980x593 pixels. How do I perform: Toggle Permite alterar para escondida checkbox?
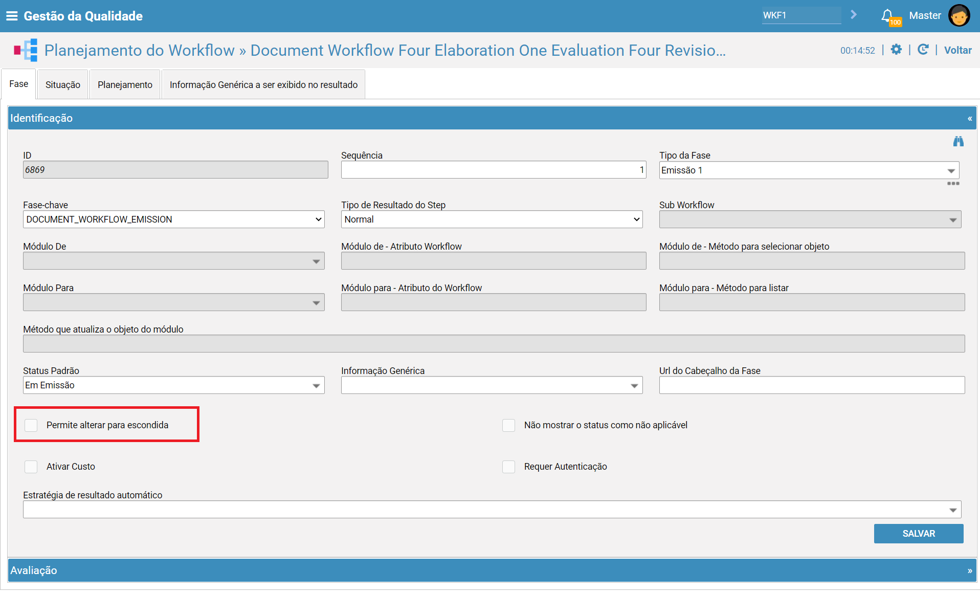point(31,425)
